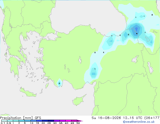Pick the 2–5 mm legend swatch
The height and width of the screenshot is (124, 160).
(22, 121)
